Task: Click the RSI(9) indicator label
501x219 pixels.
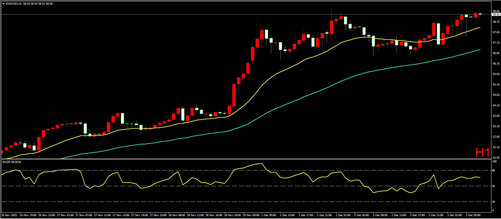Action: tap(12, 162)
